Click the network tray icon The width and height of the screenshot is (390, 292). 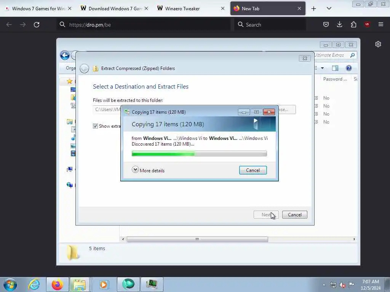point(333,285)
